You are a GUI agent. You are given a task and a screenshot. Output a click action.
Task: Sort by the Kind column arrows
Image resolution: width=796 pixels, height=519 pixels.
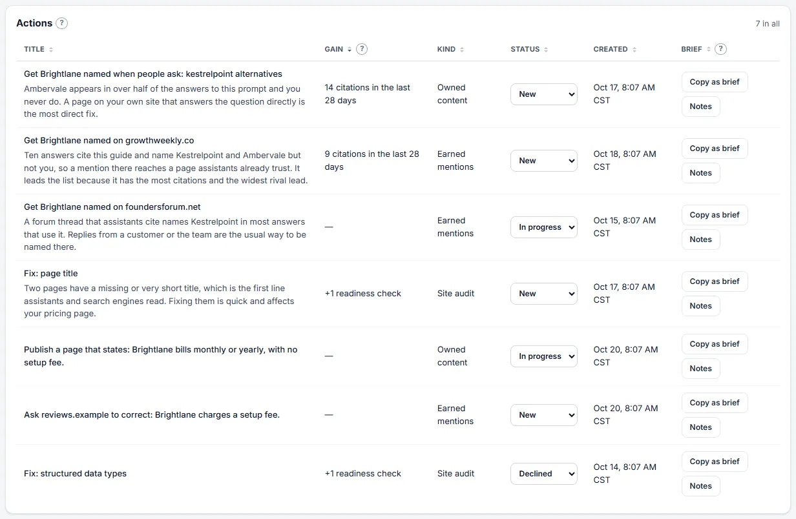[x=462, y=50]
